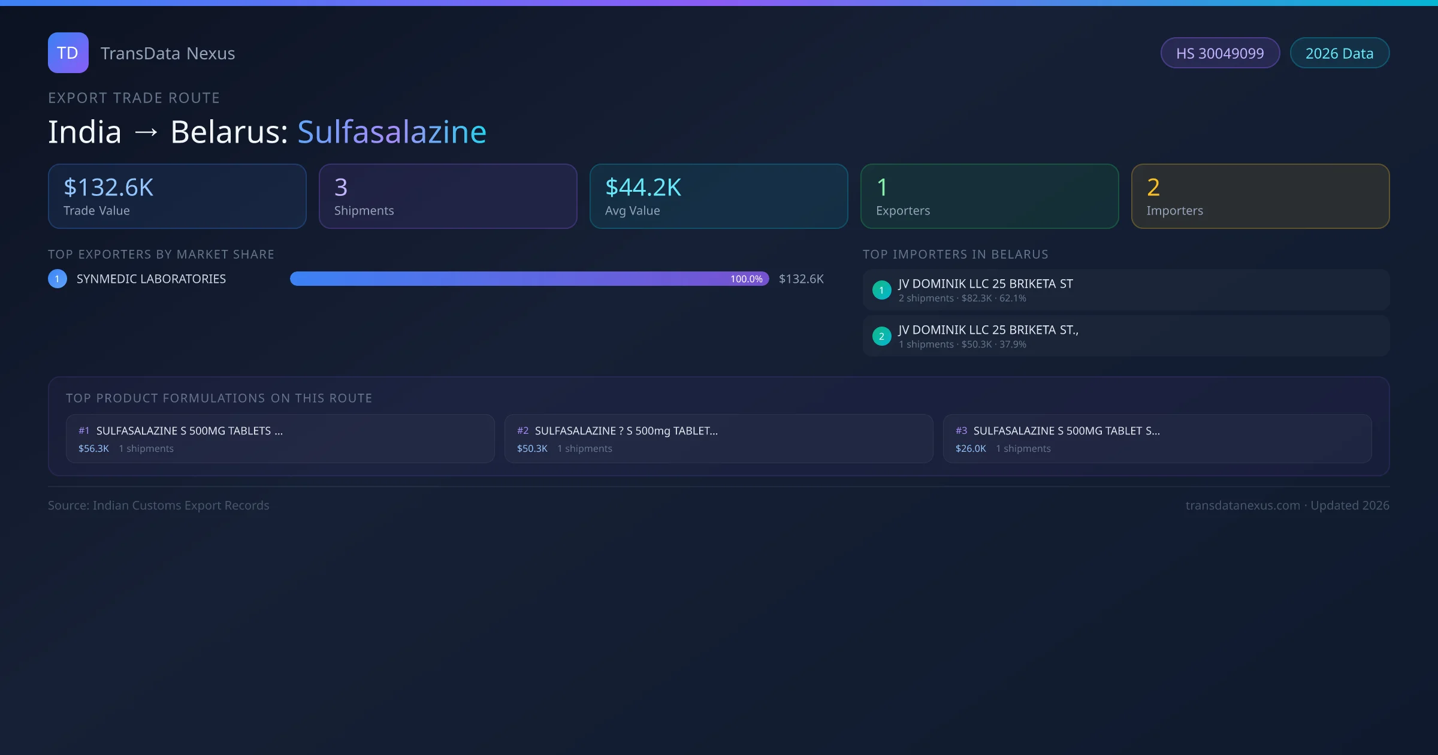Select the 1 Exporters stat card
The image size is (1438, 755).
coord(989,197)
